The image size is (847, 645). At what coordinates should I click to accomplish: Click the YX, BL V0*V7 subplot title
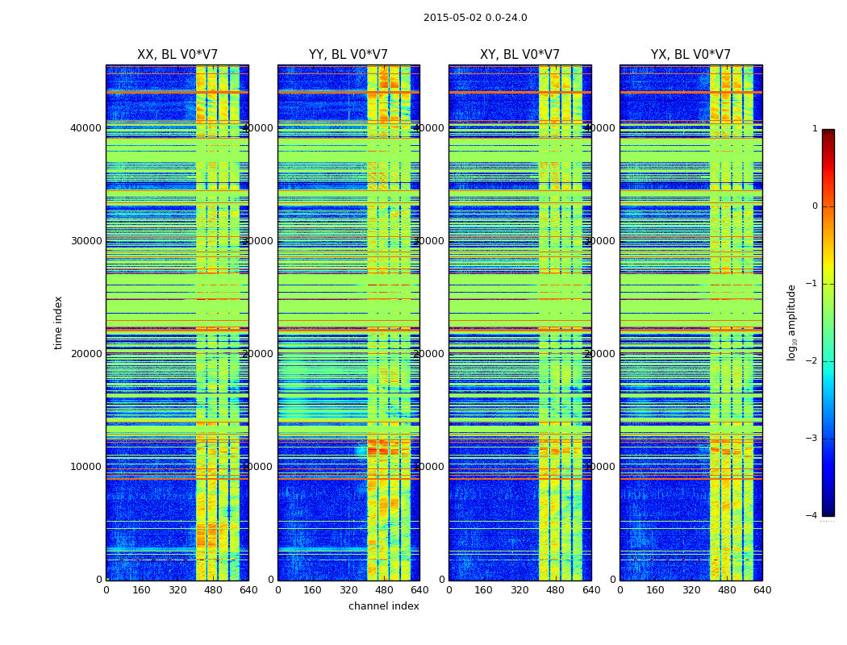(x=691, y=55)
